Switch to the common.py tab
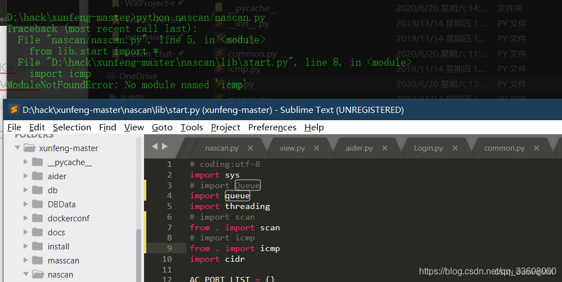This screenshot has width=562, height=282. (504, 148)
